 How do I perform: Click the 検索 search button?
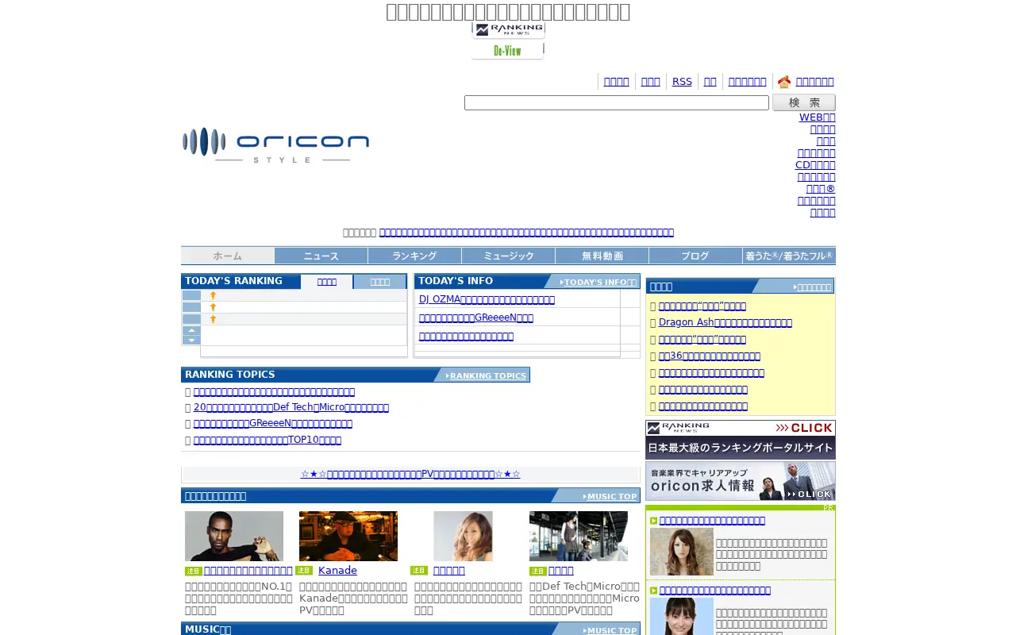point(804,102)
